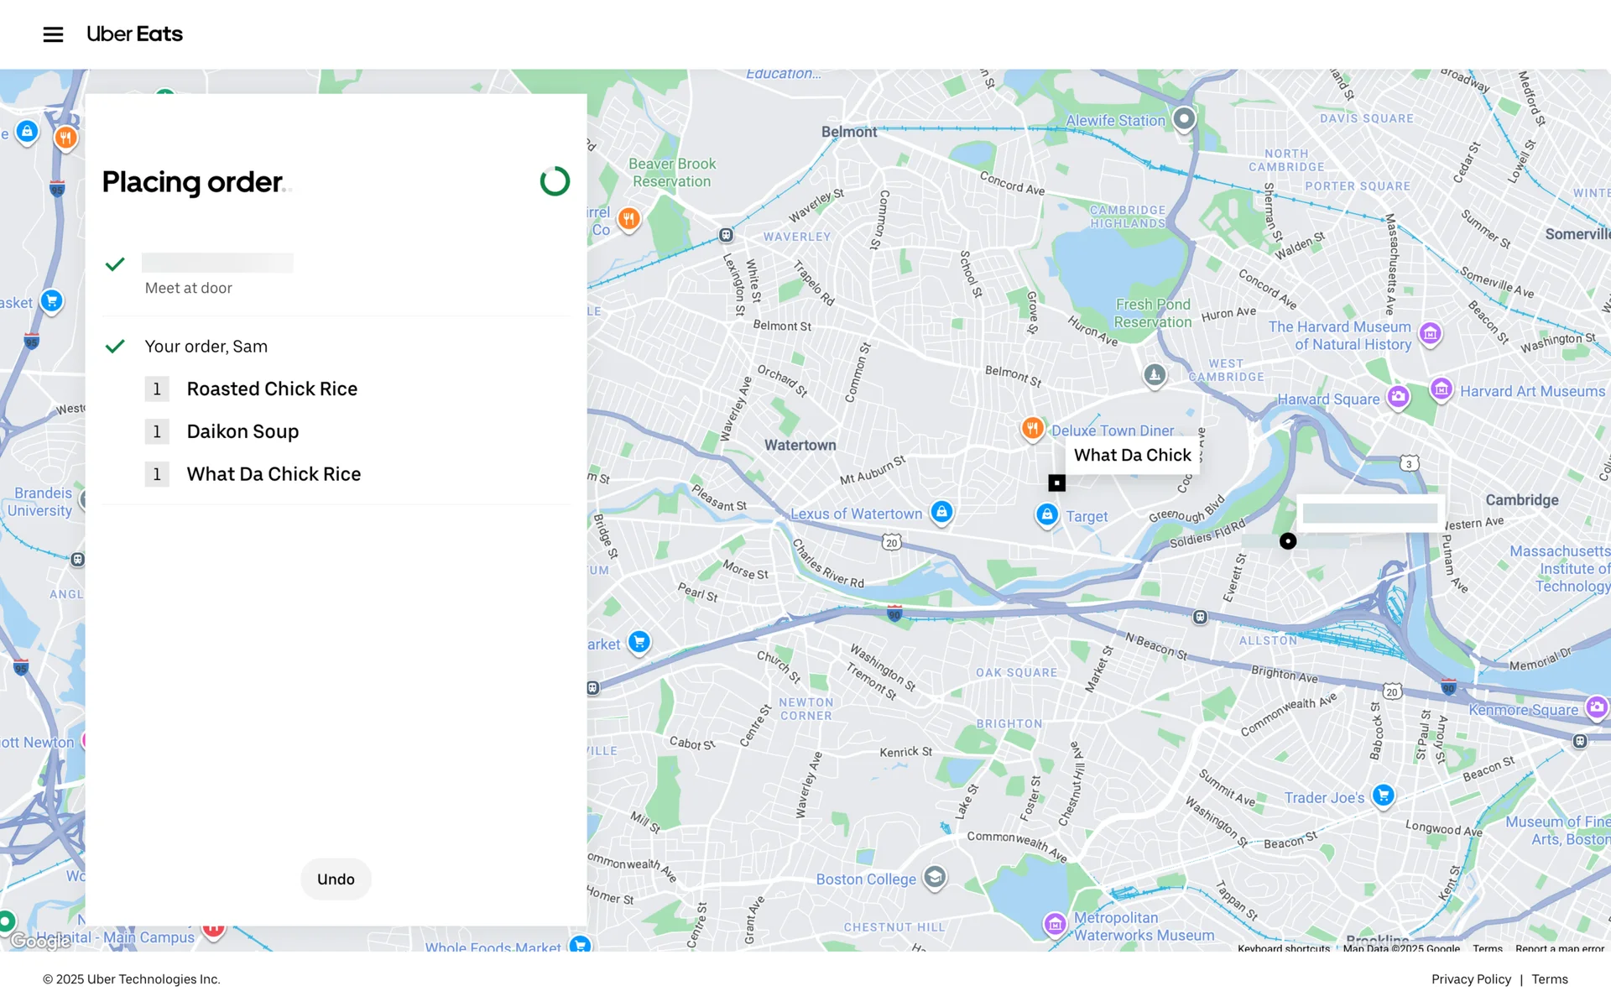Open the hamburger navigation menu
Screen dimensions: 1611x1007
click(x=53, y=34)
